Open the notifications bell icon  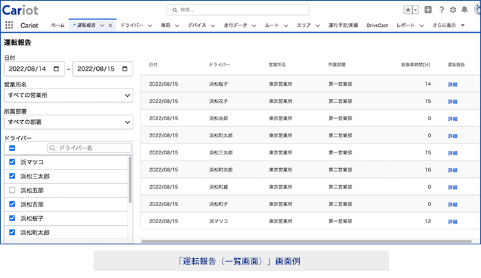tap(464, 10)
